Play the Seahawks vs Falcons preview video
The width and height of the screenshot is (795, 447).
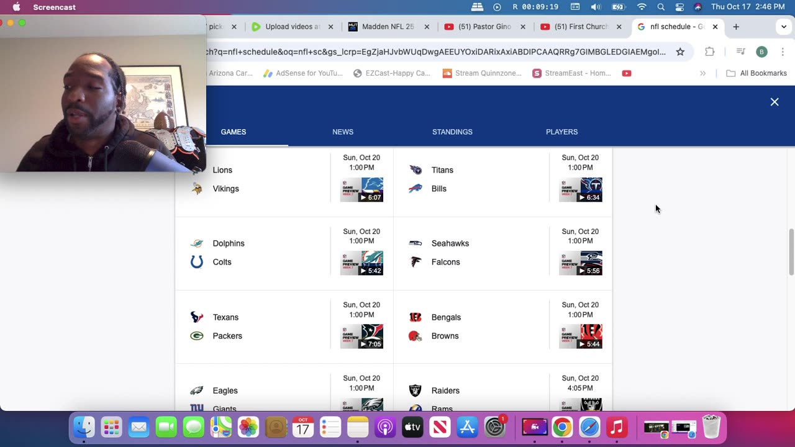point(580,263)
